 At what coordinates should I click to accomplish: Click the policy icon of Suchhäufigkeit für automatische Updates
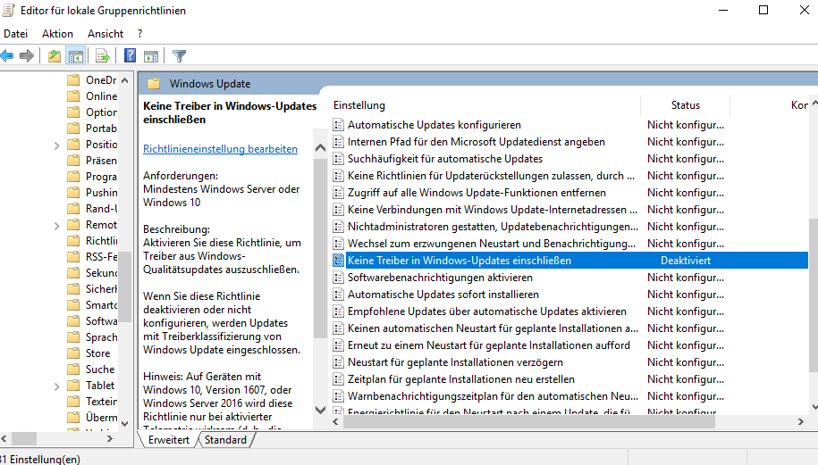pos(339,159)
